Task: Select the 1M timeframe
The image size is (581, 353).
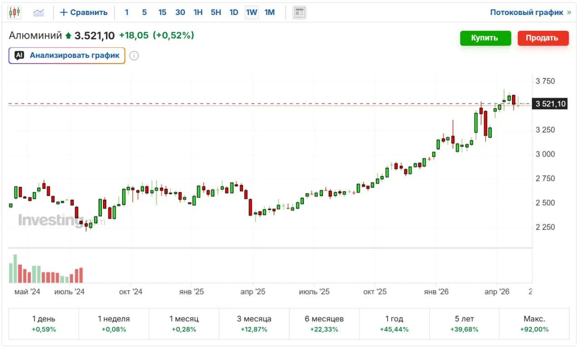Action: (270, 12)
